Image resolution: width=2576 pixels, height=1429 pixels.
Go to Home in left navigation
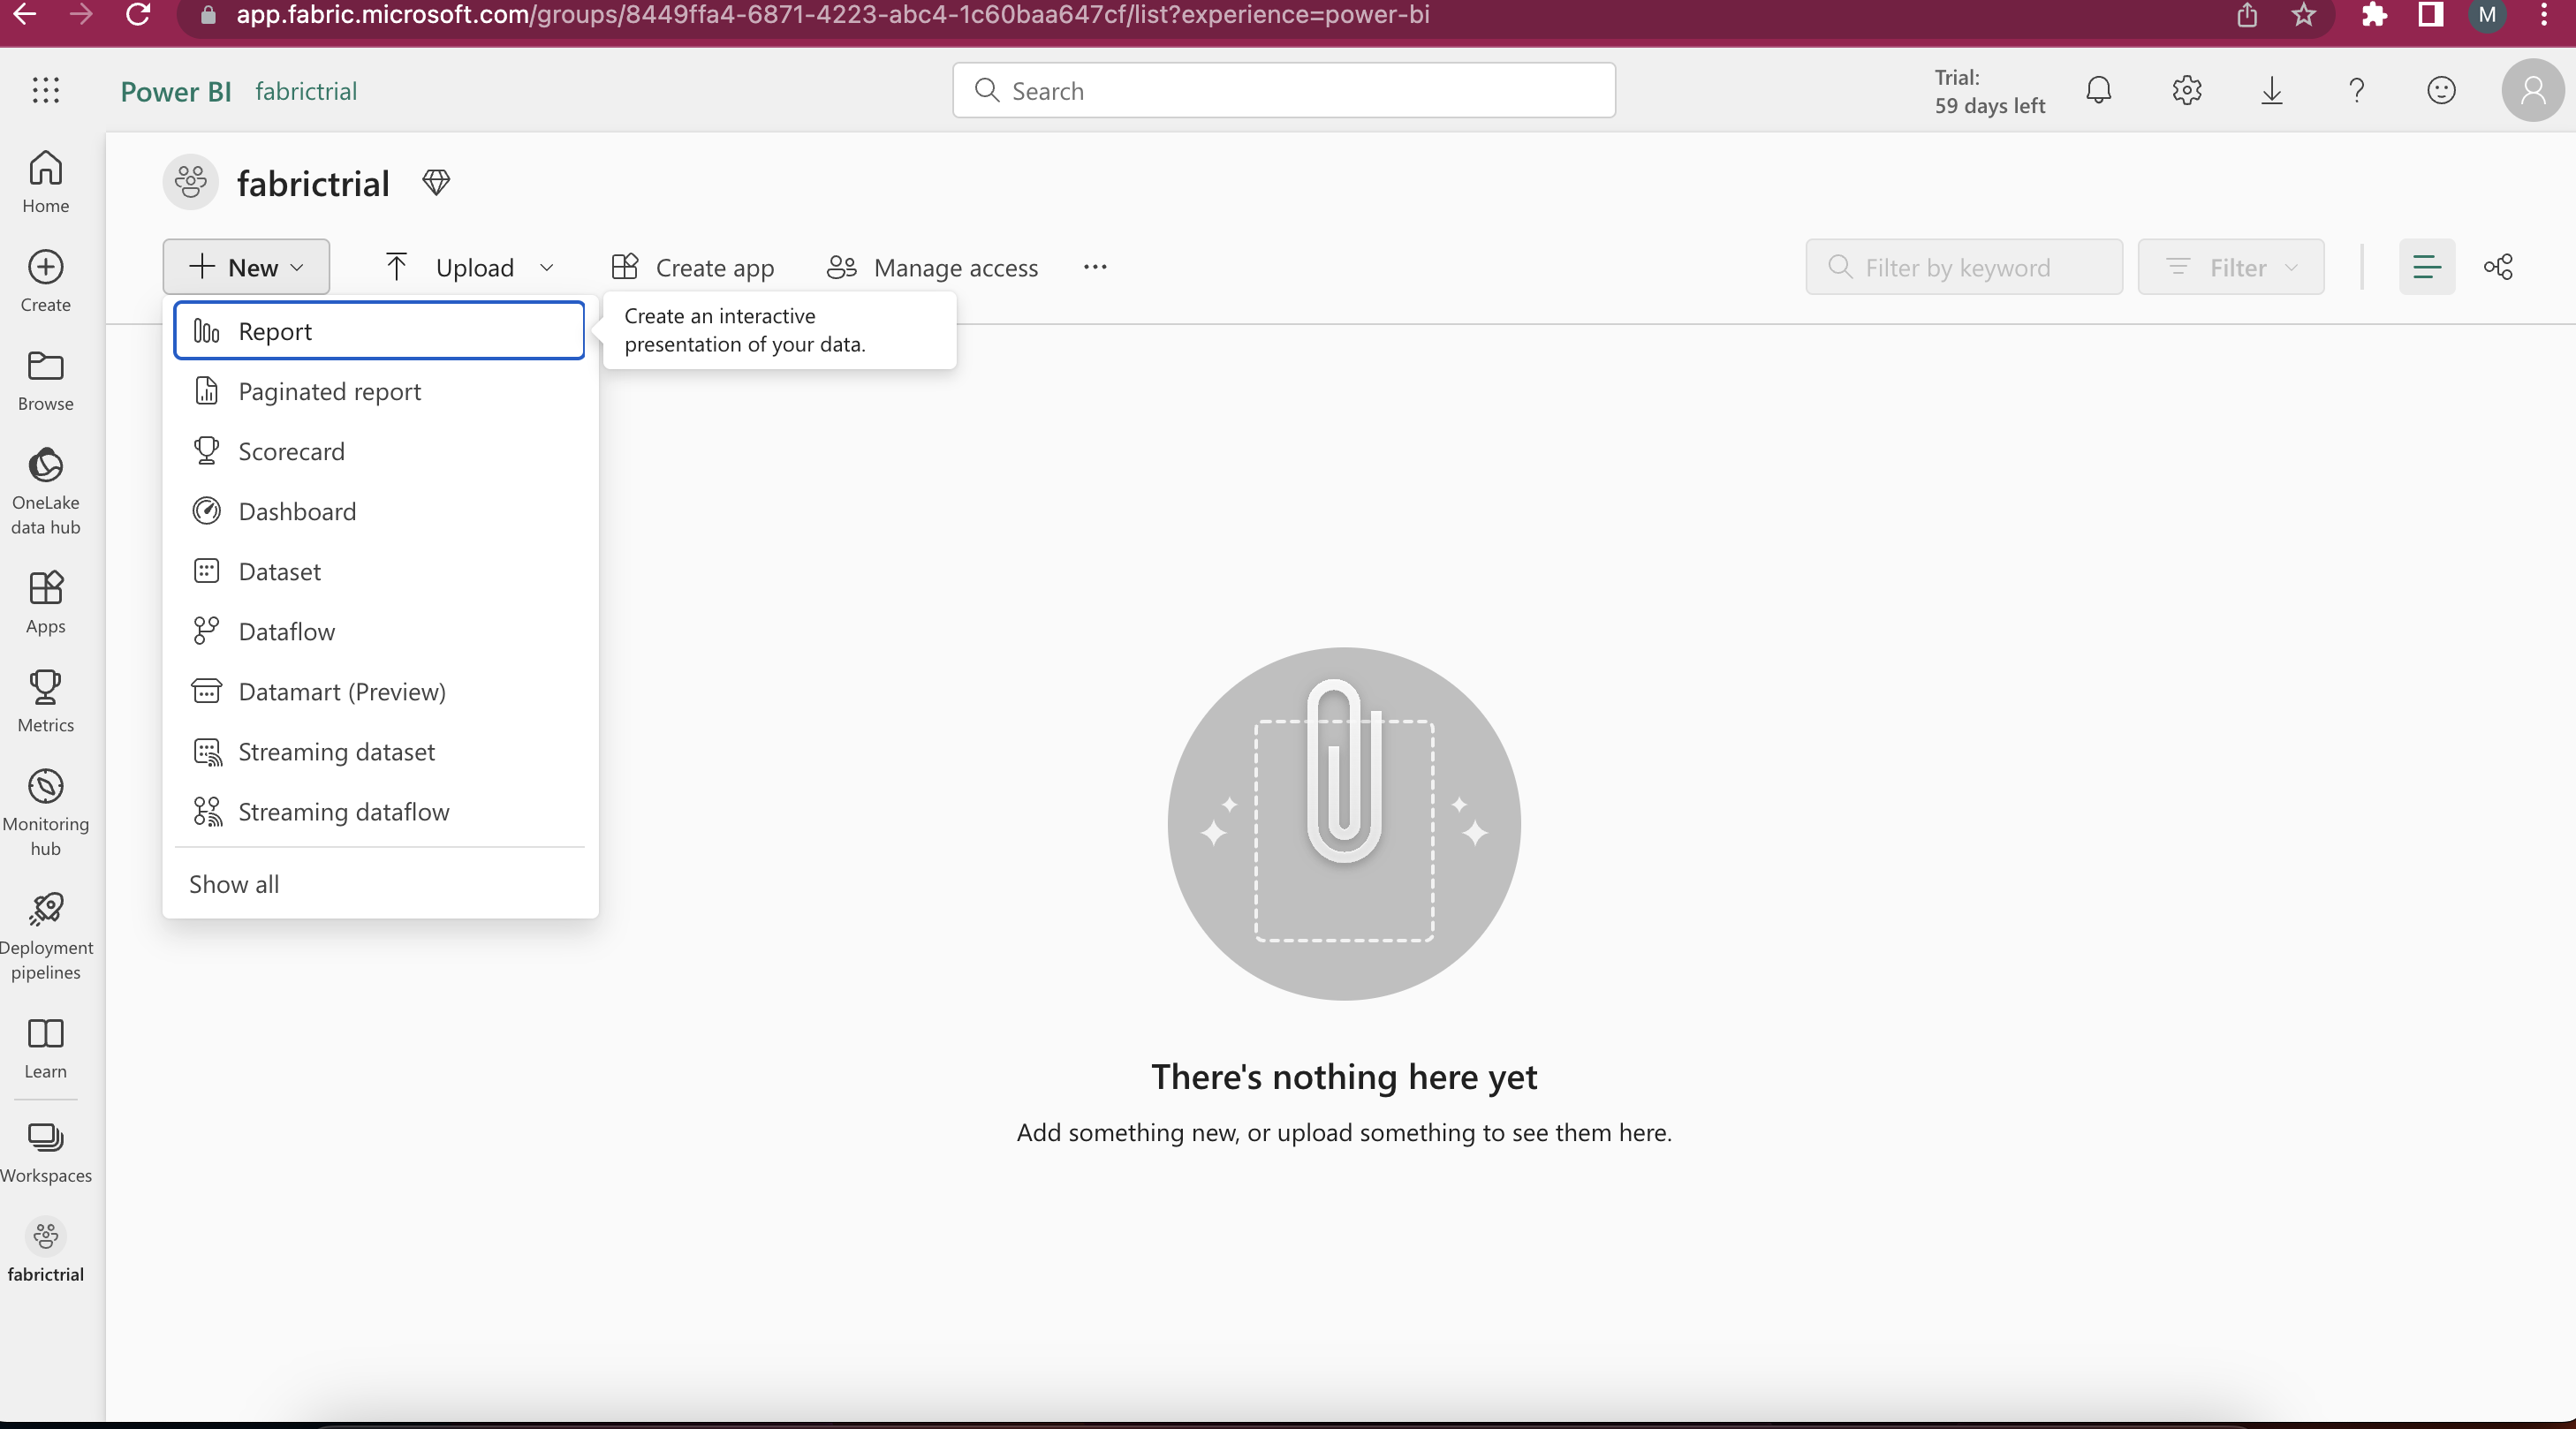click(46, 182)
